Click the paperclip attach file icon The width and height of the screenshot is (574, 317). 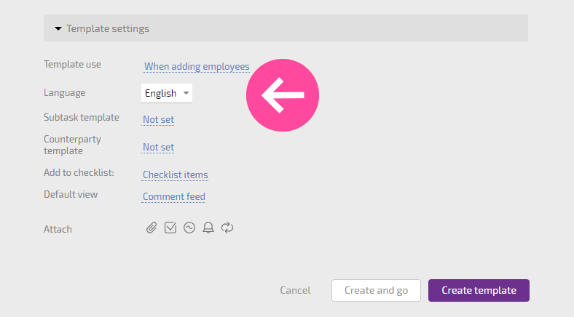click(152, 228)
